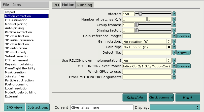Screen dimensions: 204x112
Task: Select 3D classification job type
Action: [26, 44]
